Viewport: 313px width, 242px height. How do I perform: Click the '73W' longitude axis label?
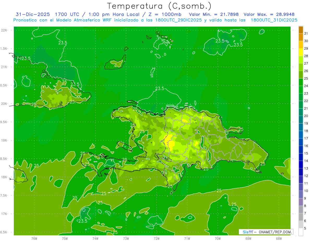pos(126,239)
